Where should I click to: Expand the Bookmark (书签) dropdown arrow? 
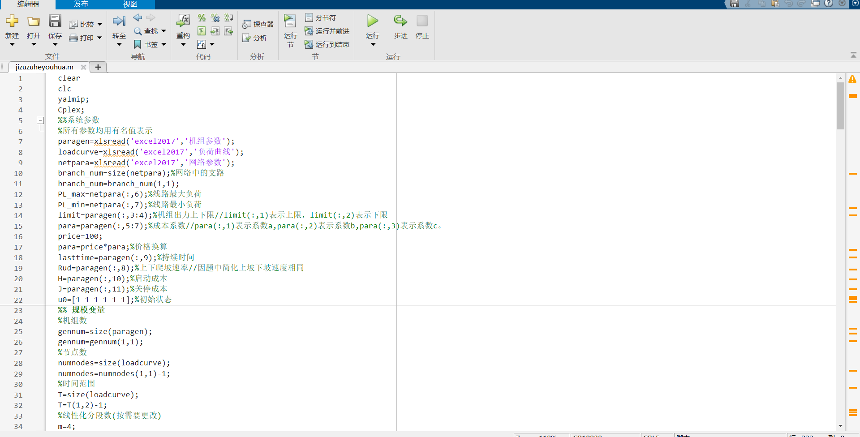tap(164, 44)
